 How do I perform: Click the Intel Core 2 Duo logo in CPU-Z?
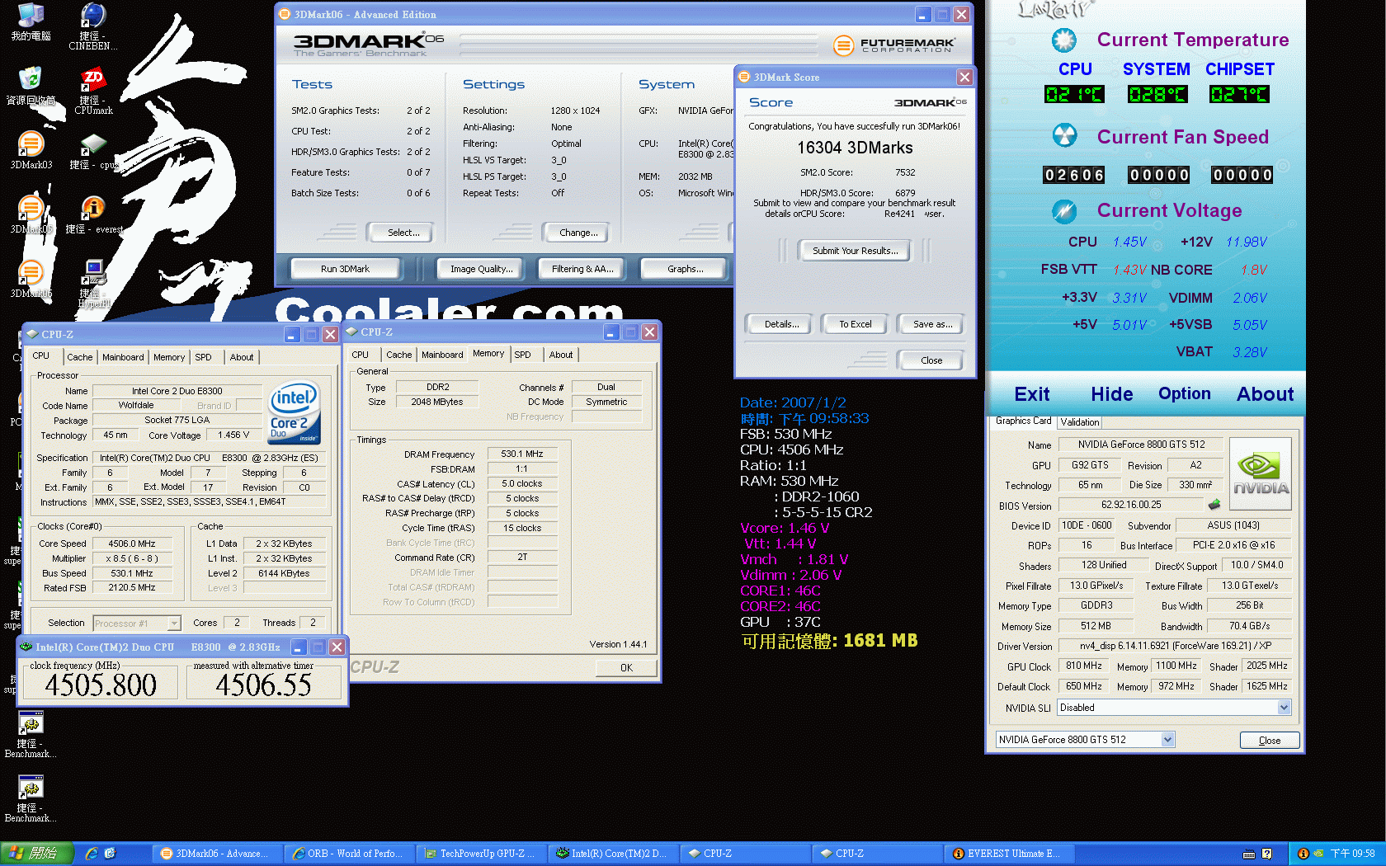pos(295,412)
